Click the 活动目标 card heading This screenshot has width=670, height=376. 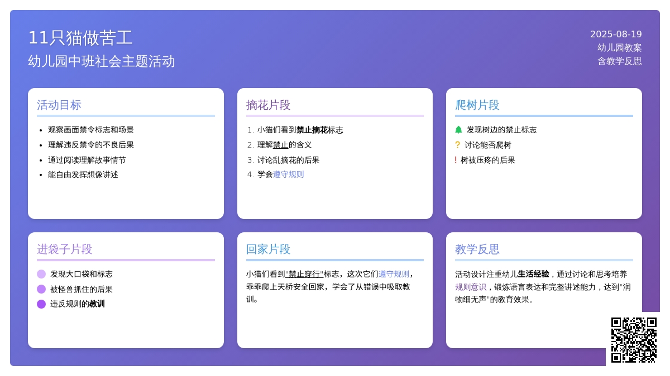[59, 105]
